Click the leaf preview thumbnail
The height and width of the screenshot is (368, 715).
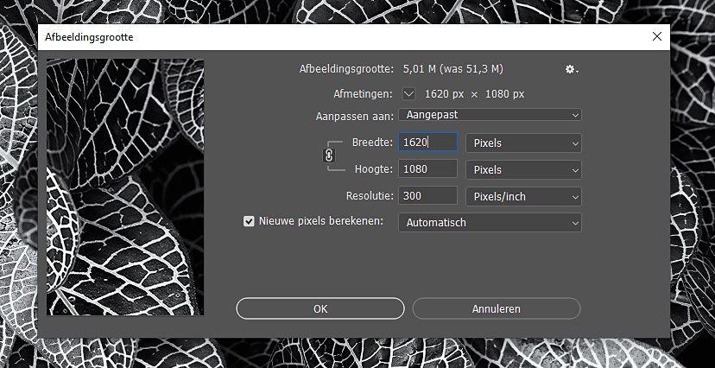click(x=125, y=186)
